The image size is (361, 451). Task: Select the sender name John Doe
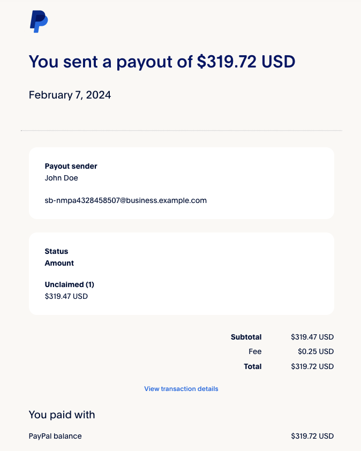61,178
